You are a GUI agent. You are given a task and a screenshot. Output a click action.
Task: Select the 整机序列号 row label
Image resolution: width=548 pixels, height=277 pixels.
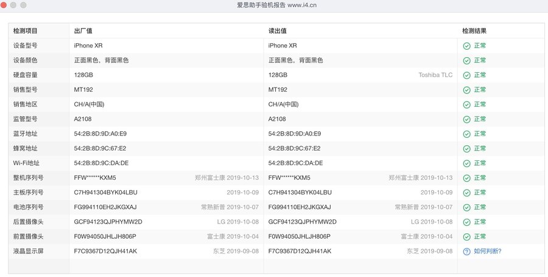(x=28, y=178)
